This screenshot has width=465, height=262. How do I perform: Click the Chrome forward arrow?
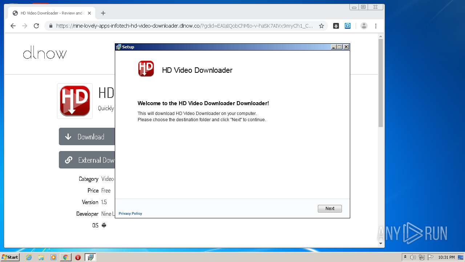coord(25,26)
